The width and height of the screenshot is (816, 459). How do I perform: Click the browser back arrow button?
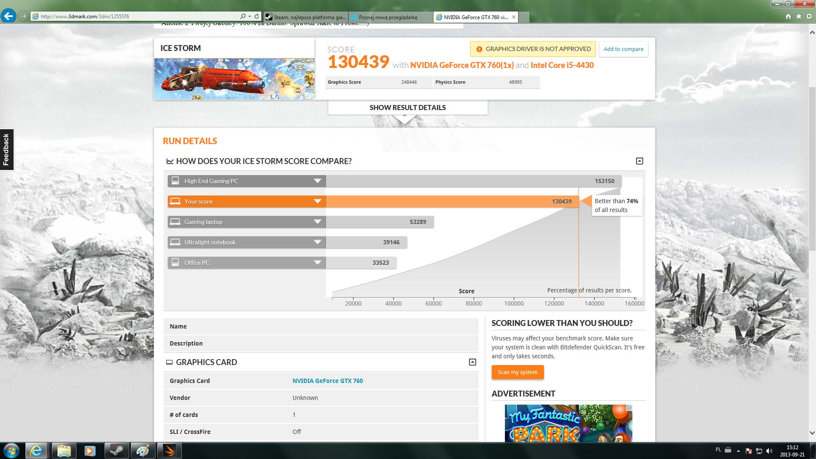8,16
